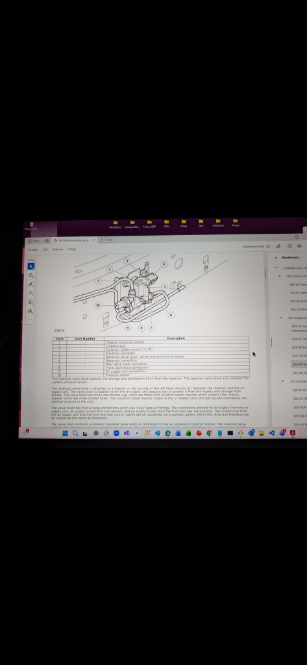Close the D4 Workshop Manual tab
This screenshot has width=307, height=665.
(x=94, y=240)
